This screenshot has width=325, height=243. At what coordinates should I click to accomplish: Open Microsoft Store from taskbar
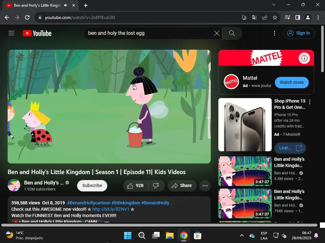coord(197,235)
